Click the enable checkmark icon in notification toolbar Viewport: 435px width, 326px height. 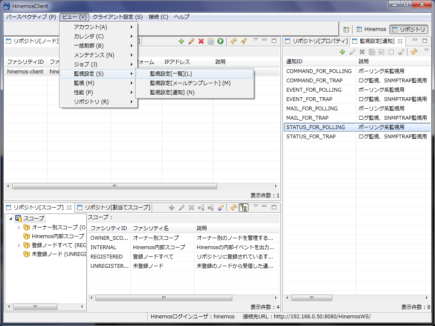381,52
